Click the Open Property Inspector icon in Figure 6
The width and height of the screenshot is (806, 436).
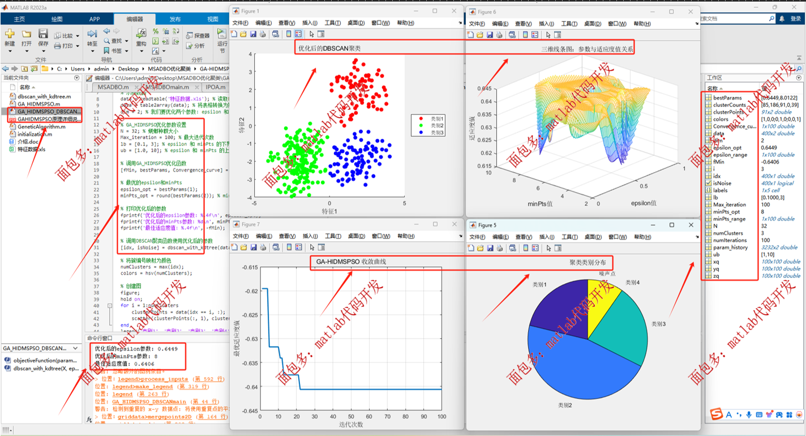[x=558, y=35]
